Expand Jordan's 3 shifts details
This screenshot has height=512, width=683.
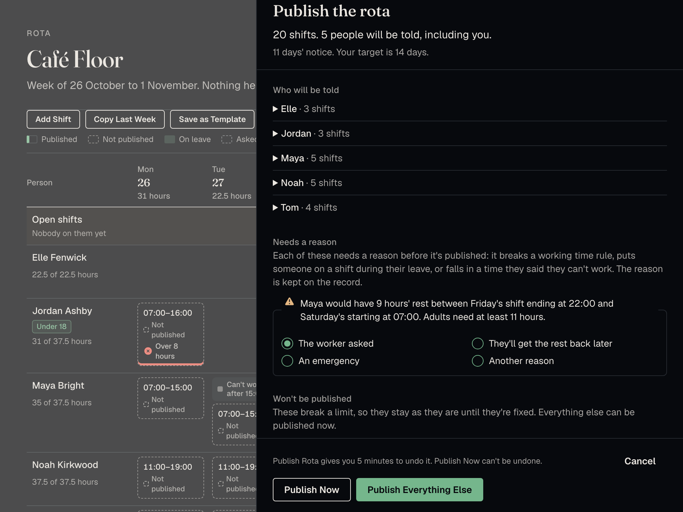[x=470, y=133]
